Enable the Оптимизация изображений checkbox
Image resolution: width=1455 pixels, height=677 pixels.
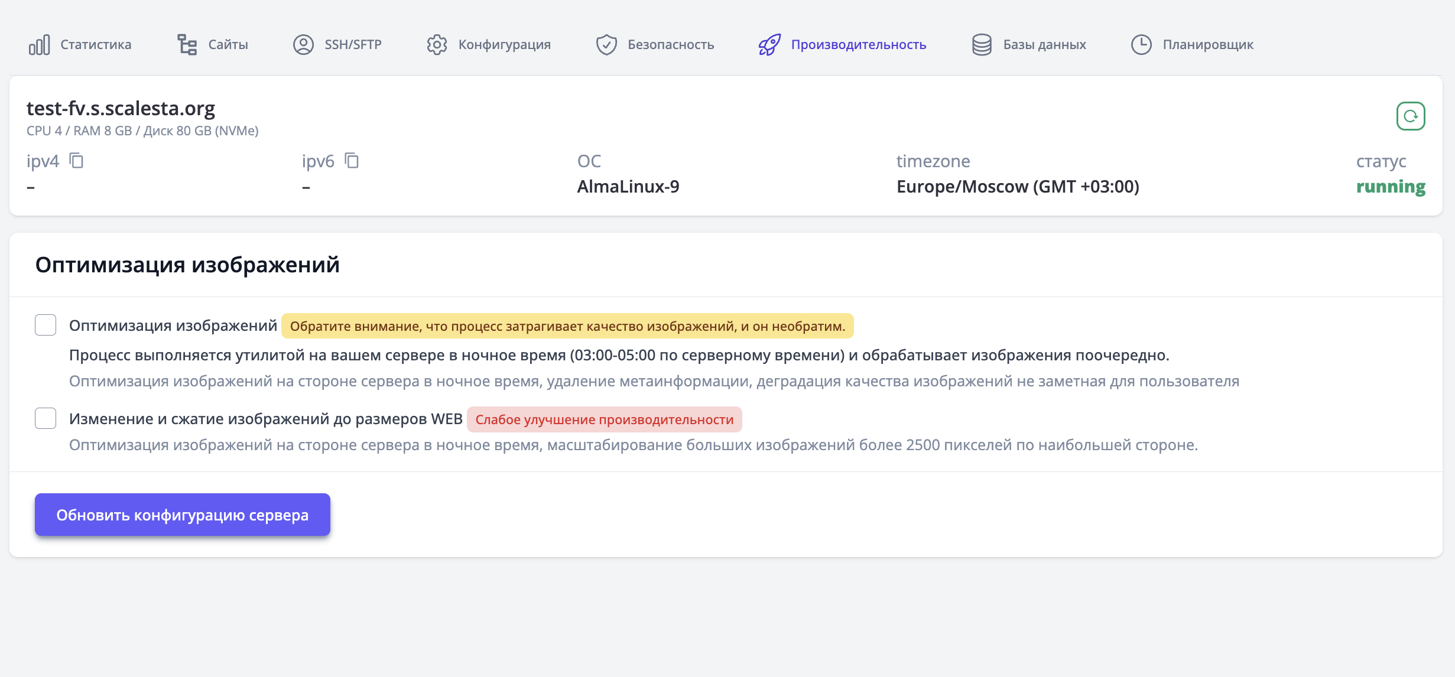46,325
